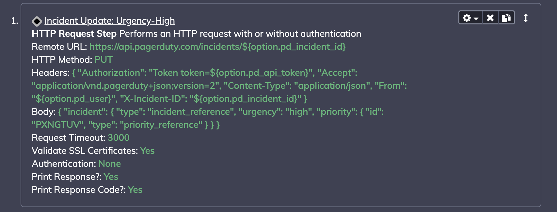Duplicate this workflow step
This screenshot has height=212, width=557.
(x=506, y=18)
